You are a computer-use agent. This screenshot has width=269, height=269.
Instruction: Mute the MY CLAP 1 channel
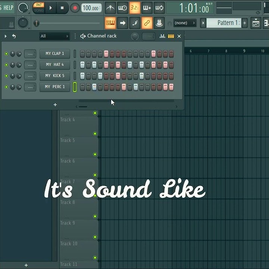(6, 54)
